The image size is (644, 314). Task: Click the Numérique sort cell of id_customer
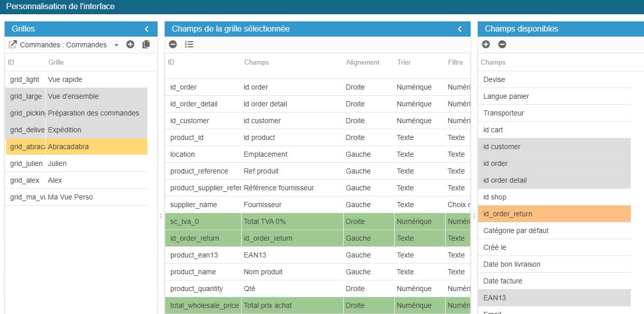tap(414, 121)
